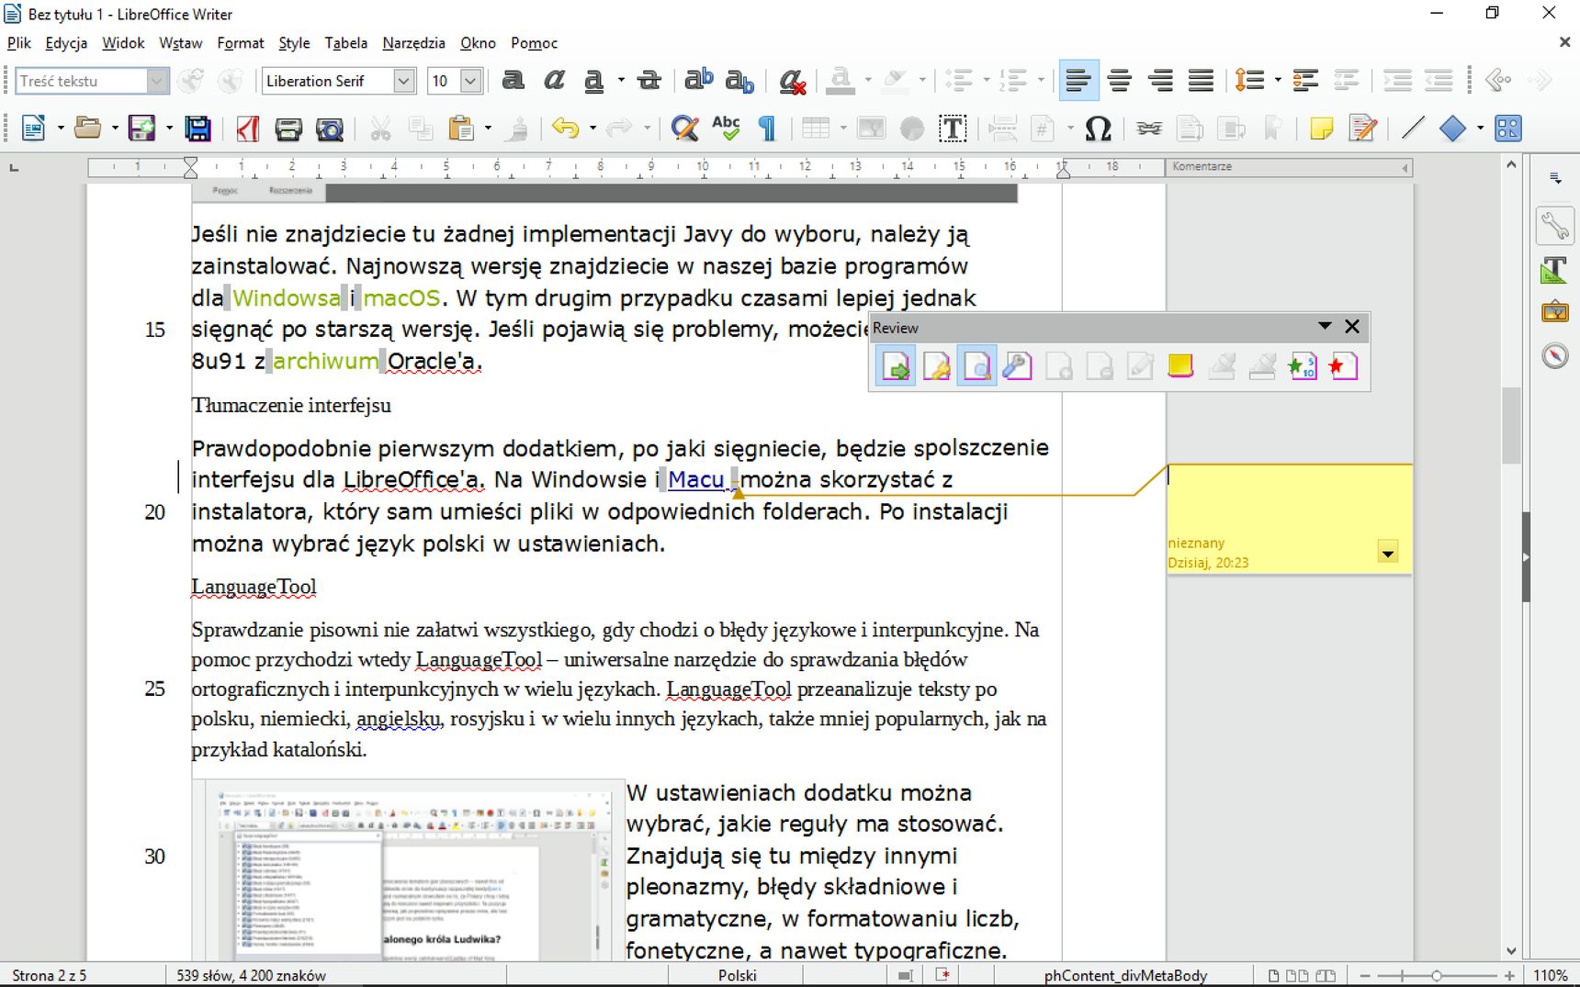The image size is (1580, 987).
Task: Insert a line shape
Action: (x=1413, y=129)
